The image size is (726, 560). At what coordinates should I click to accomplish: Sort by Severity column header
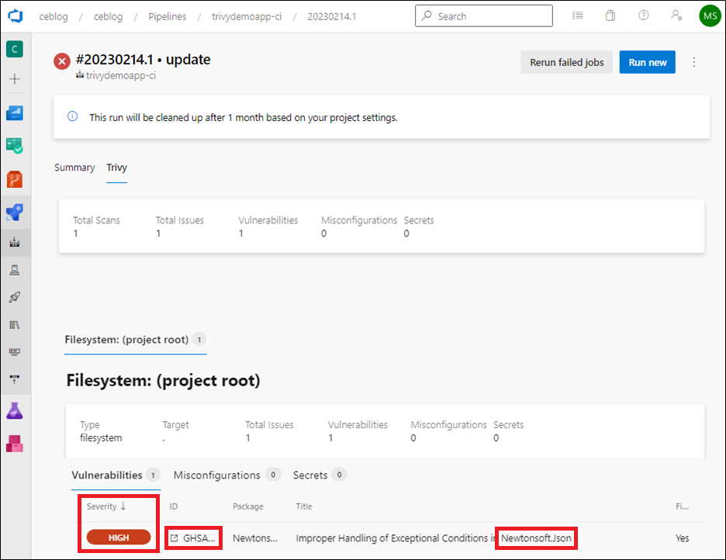point(106,506)
